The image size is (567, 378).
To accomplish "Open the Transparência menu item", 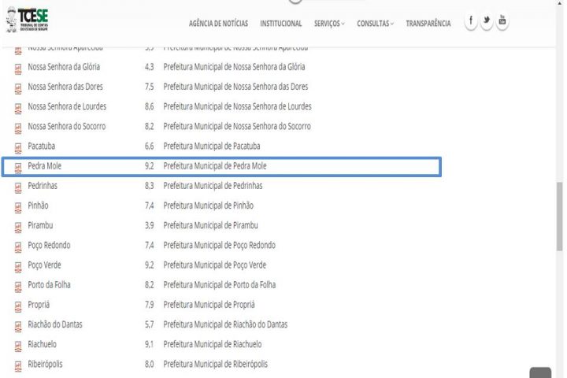I will pyautogui.click(x=428, y=24).
